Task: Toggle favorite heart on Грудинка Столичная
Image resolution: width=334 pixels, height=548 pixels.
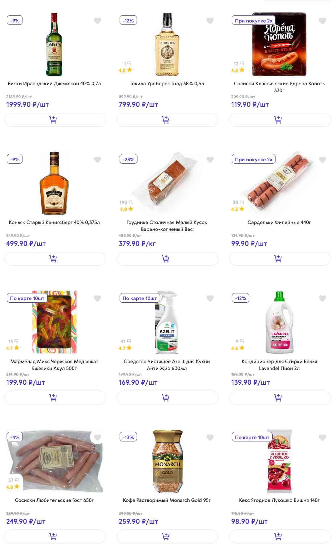Action: coord(210,160)
